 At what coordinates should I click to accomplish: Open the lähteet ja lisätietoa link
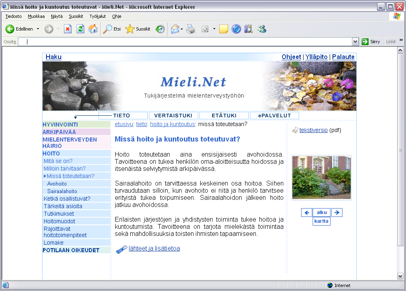pos(154,248)
